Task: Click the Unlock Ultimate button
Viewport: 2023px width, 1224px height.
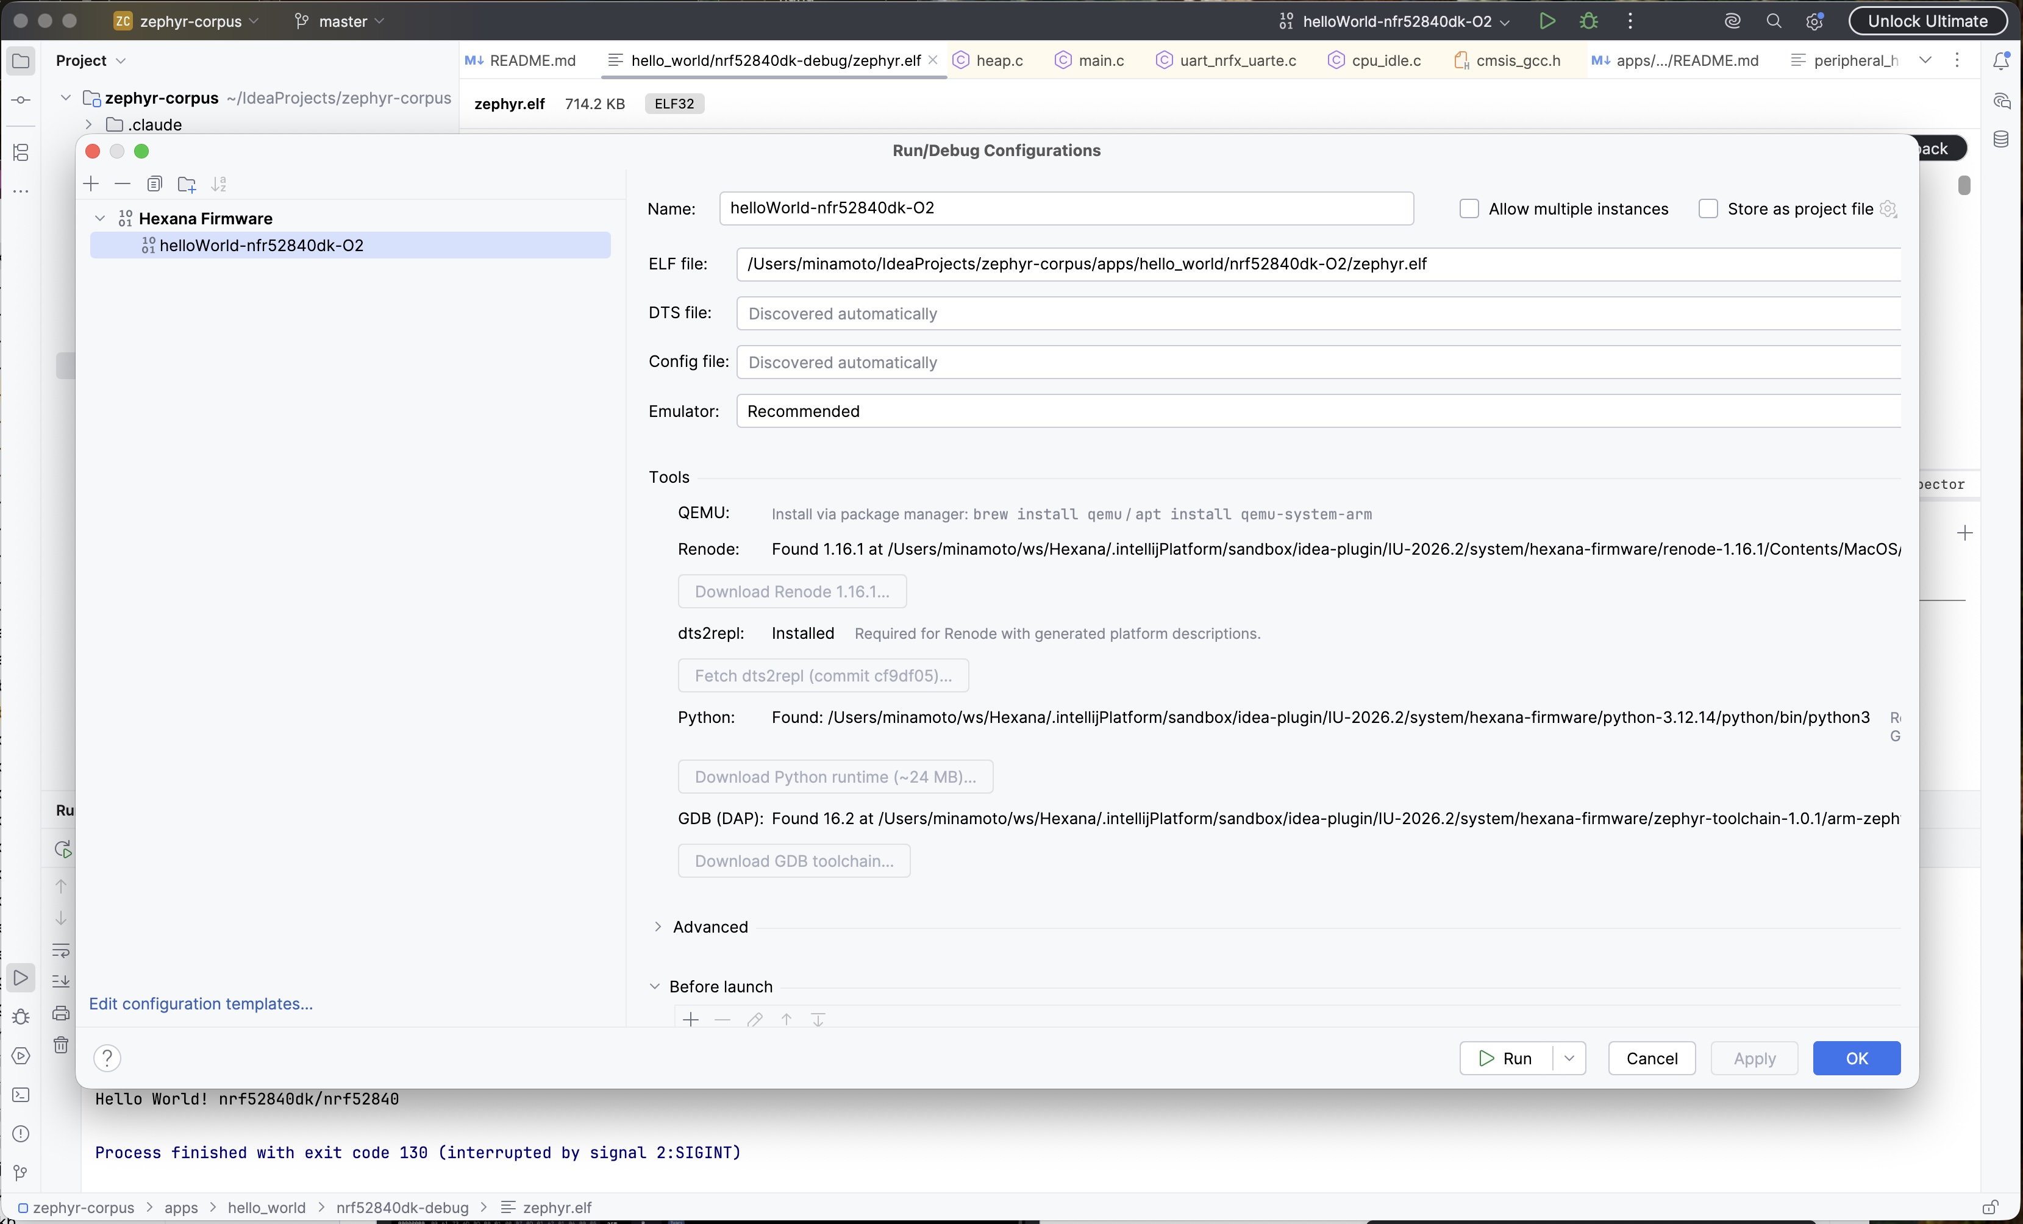Action: click(1928, 21)
